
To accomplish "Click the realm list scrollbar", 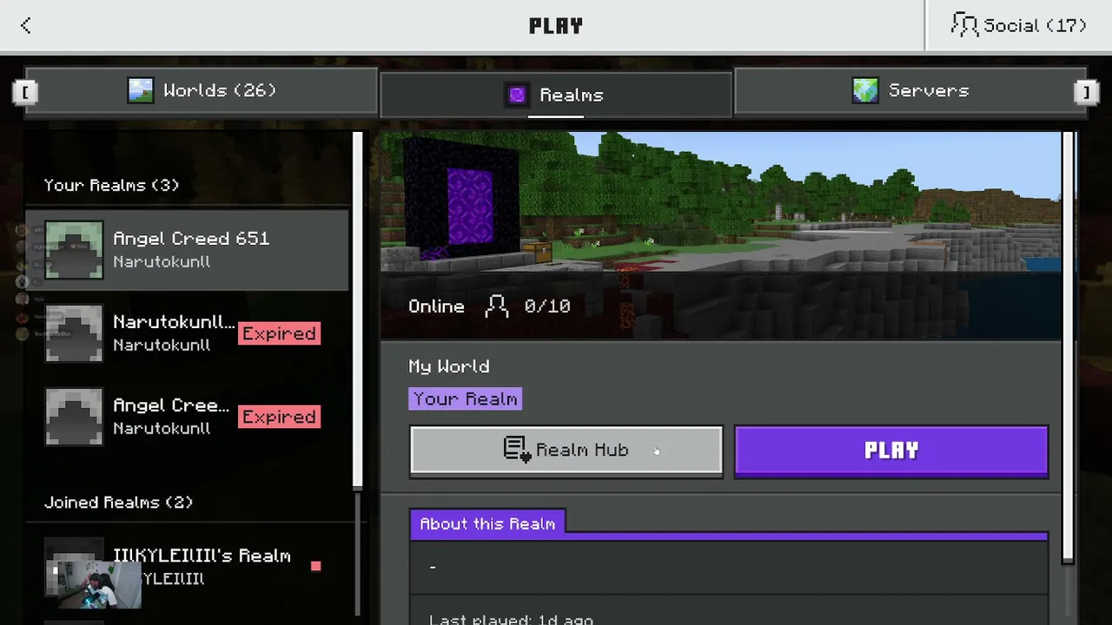I will (357, 311).
